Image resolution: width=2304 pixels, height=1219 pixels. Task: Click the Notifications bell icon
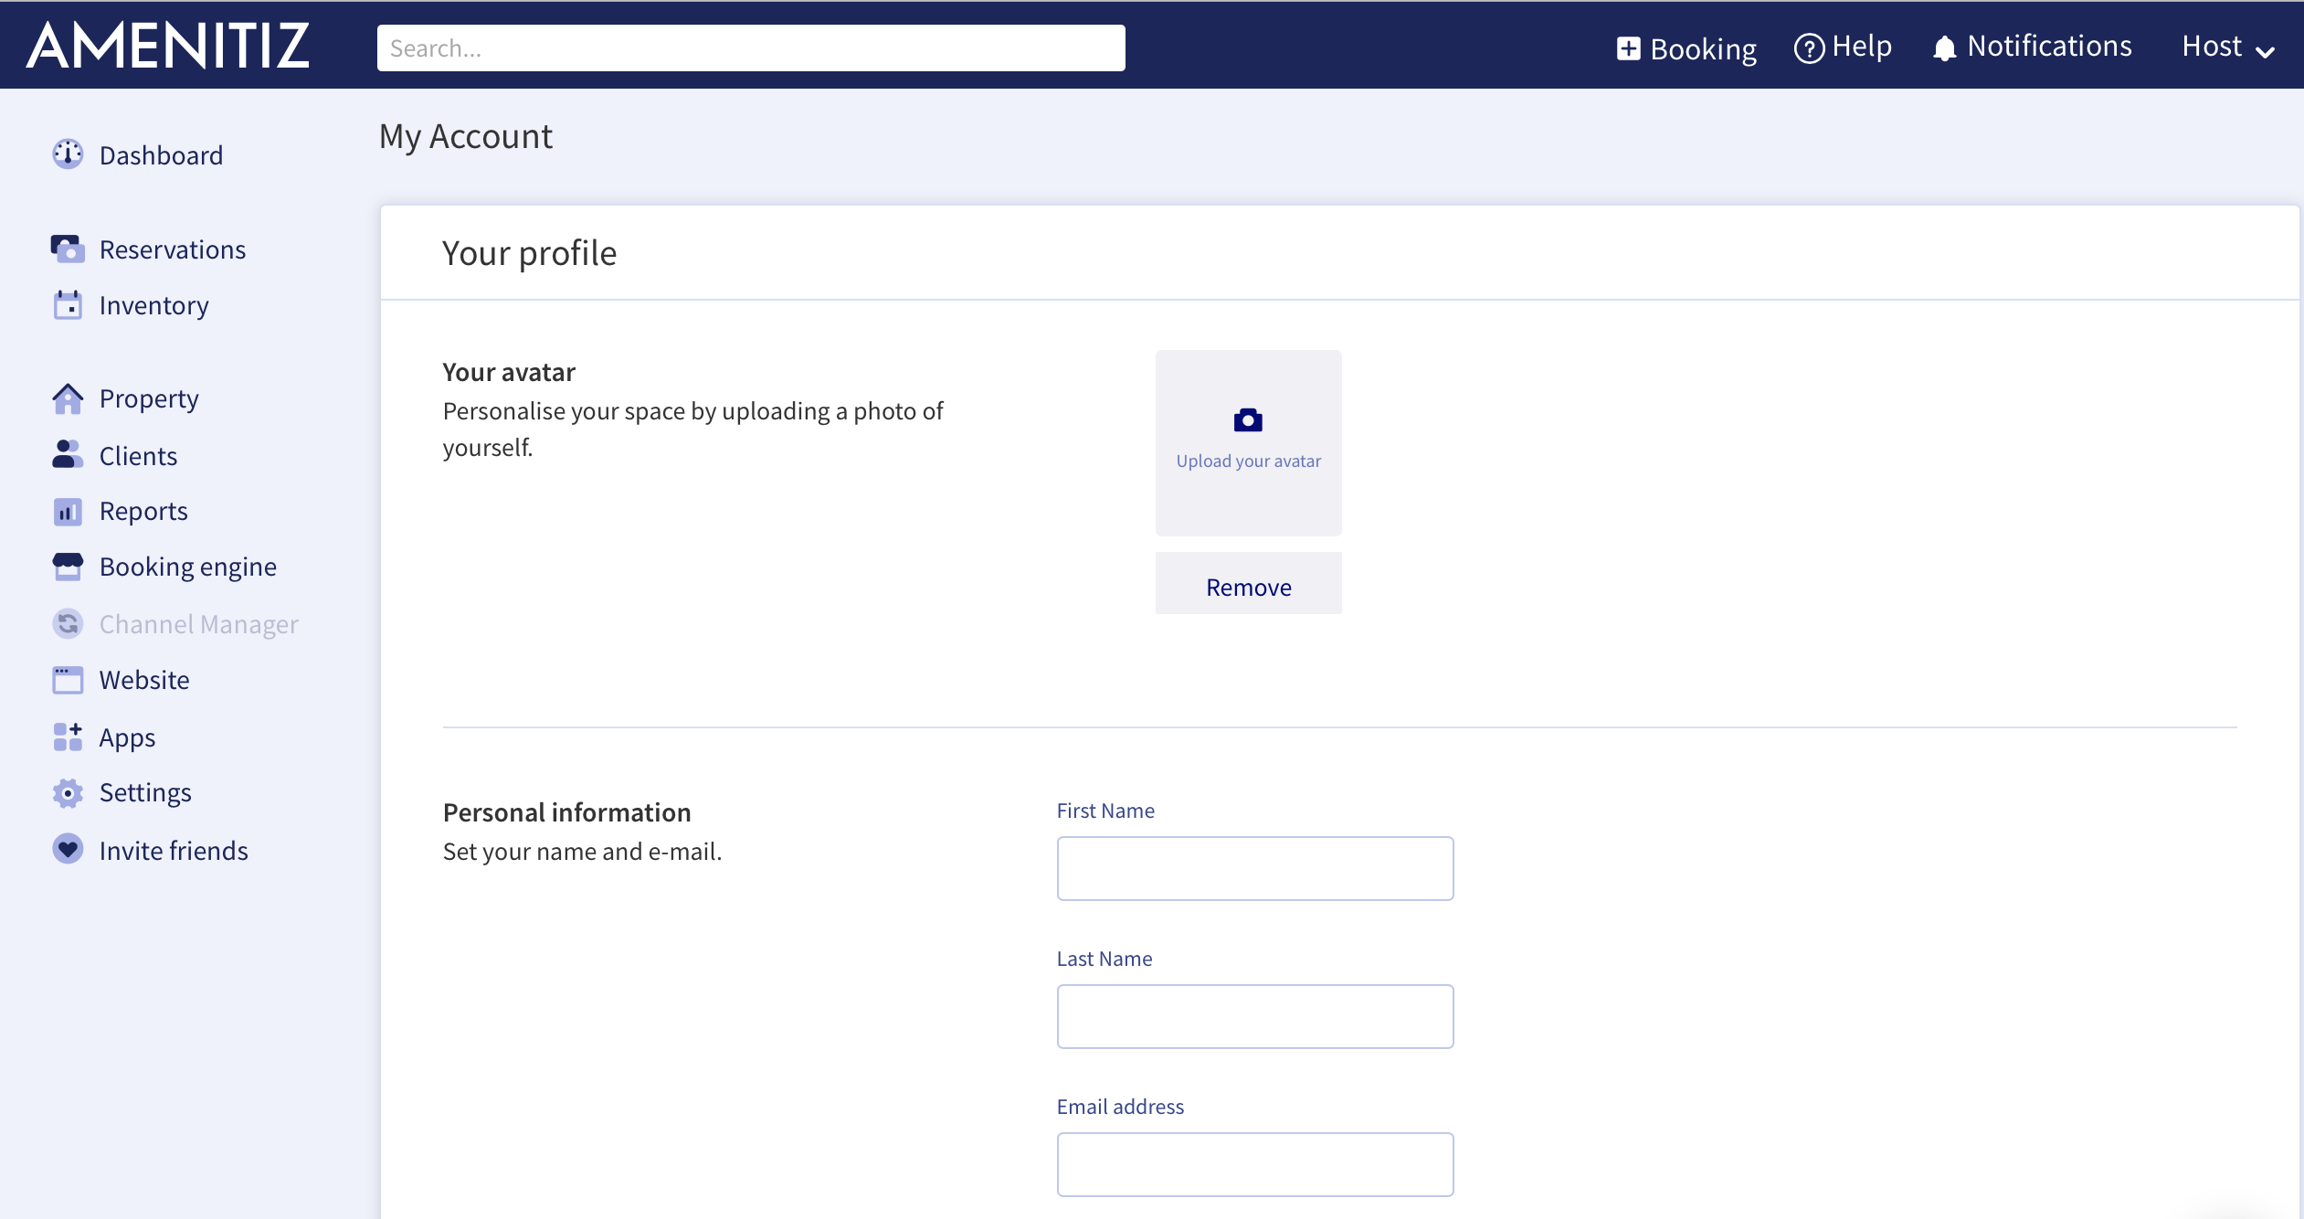coord(1944,48)
